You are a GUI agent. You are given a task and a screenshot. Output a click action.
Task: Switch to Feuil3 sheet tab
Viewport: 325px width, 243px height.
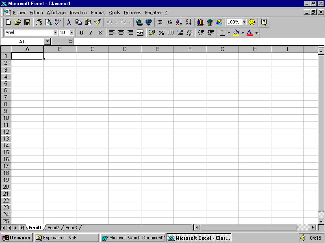(x=71, y=228)
